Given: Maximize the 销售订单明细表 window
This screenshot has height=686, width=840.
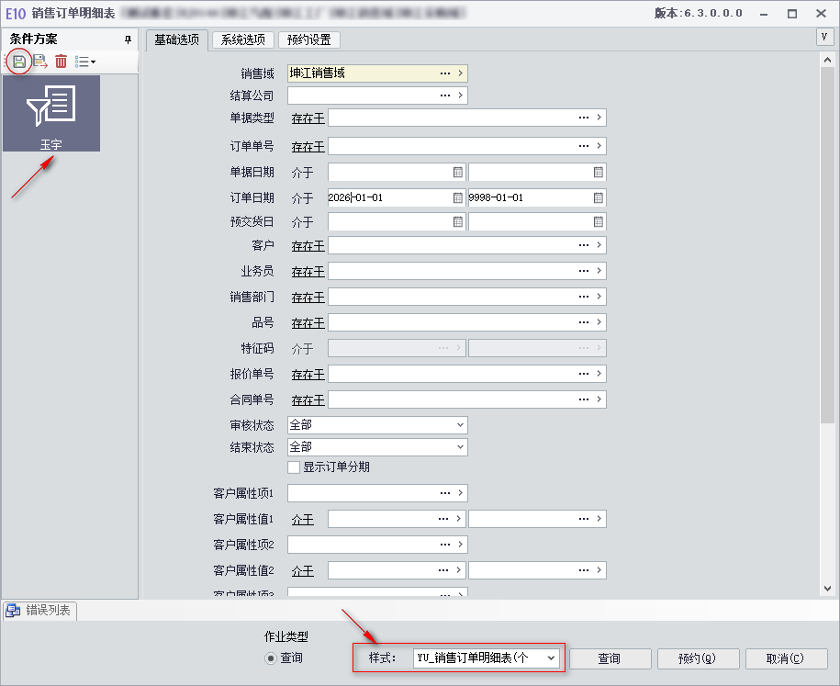Looking at the screenshot, I should coord(792,14).
